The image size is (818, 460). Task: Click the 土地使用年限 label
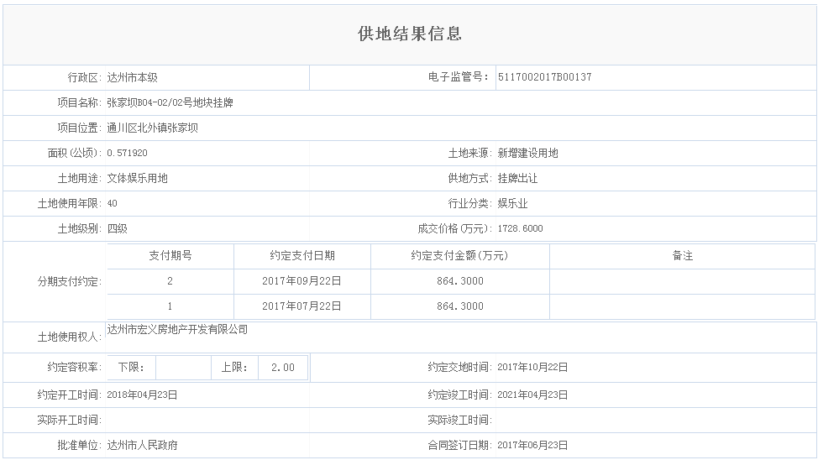[x=70, y=203]
